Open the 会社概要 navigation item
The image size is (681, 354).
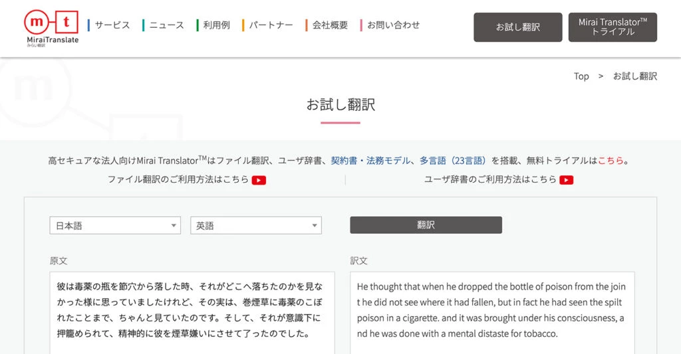tap(330, 25)
